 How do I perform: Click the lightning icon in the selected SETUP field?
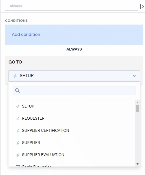click(15, 76)
